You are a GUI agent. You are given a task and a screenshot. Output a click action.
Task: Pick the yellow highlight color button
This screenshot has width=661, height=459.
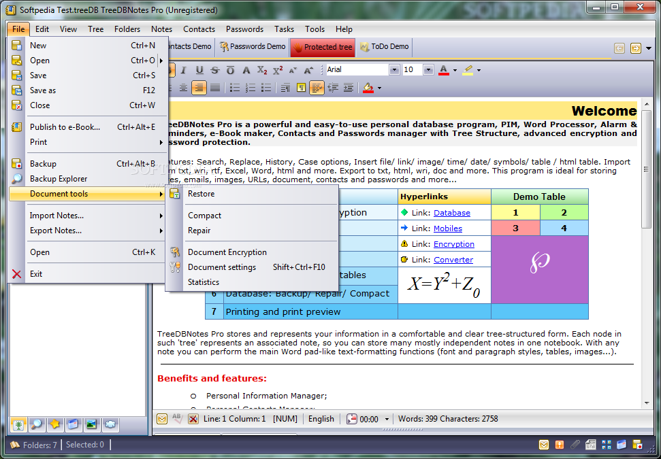coord(468,70)
